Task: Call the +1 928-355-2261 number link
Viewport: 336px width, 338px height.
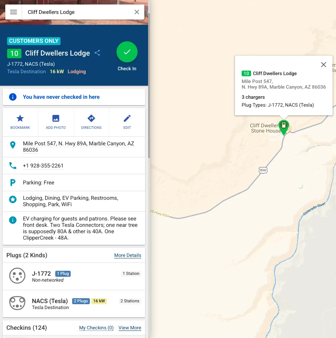Action: pyautogui.click(x=43, y=166)
